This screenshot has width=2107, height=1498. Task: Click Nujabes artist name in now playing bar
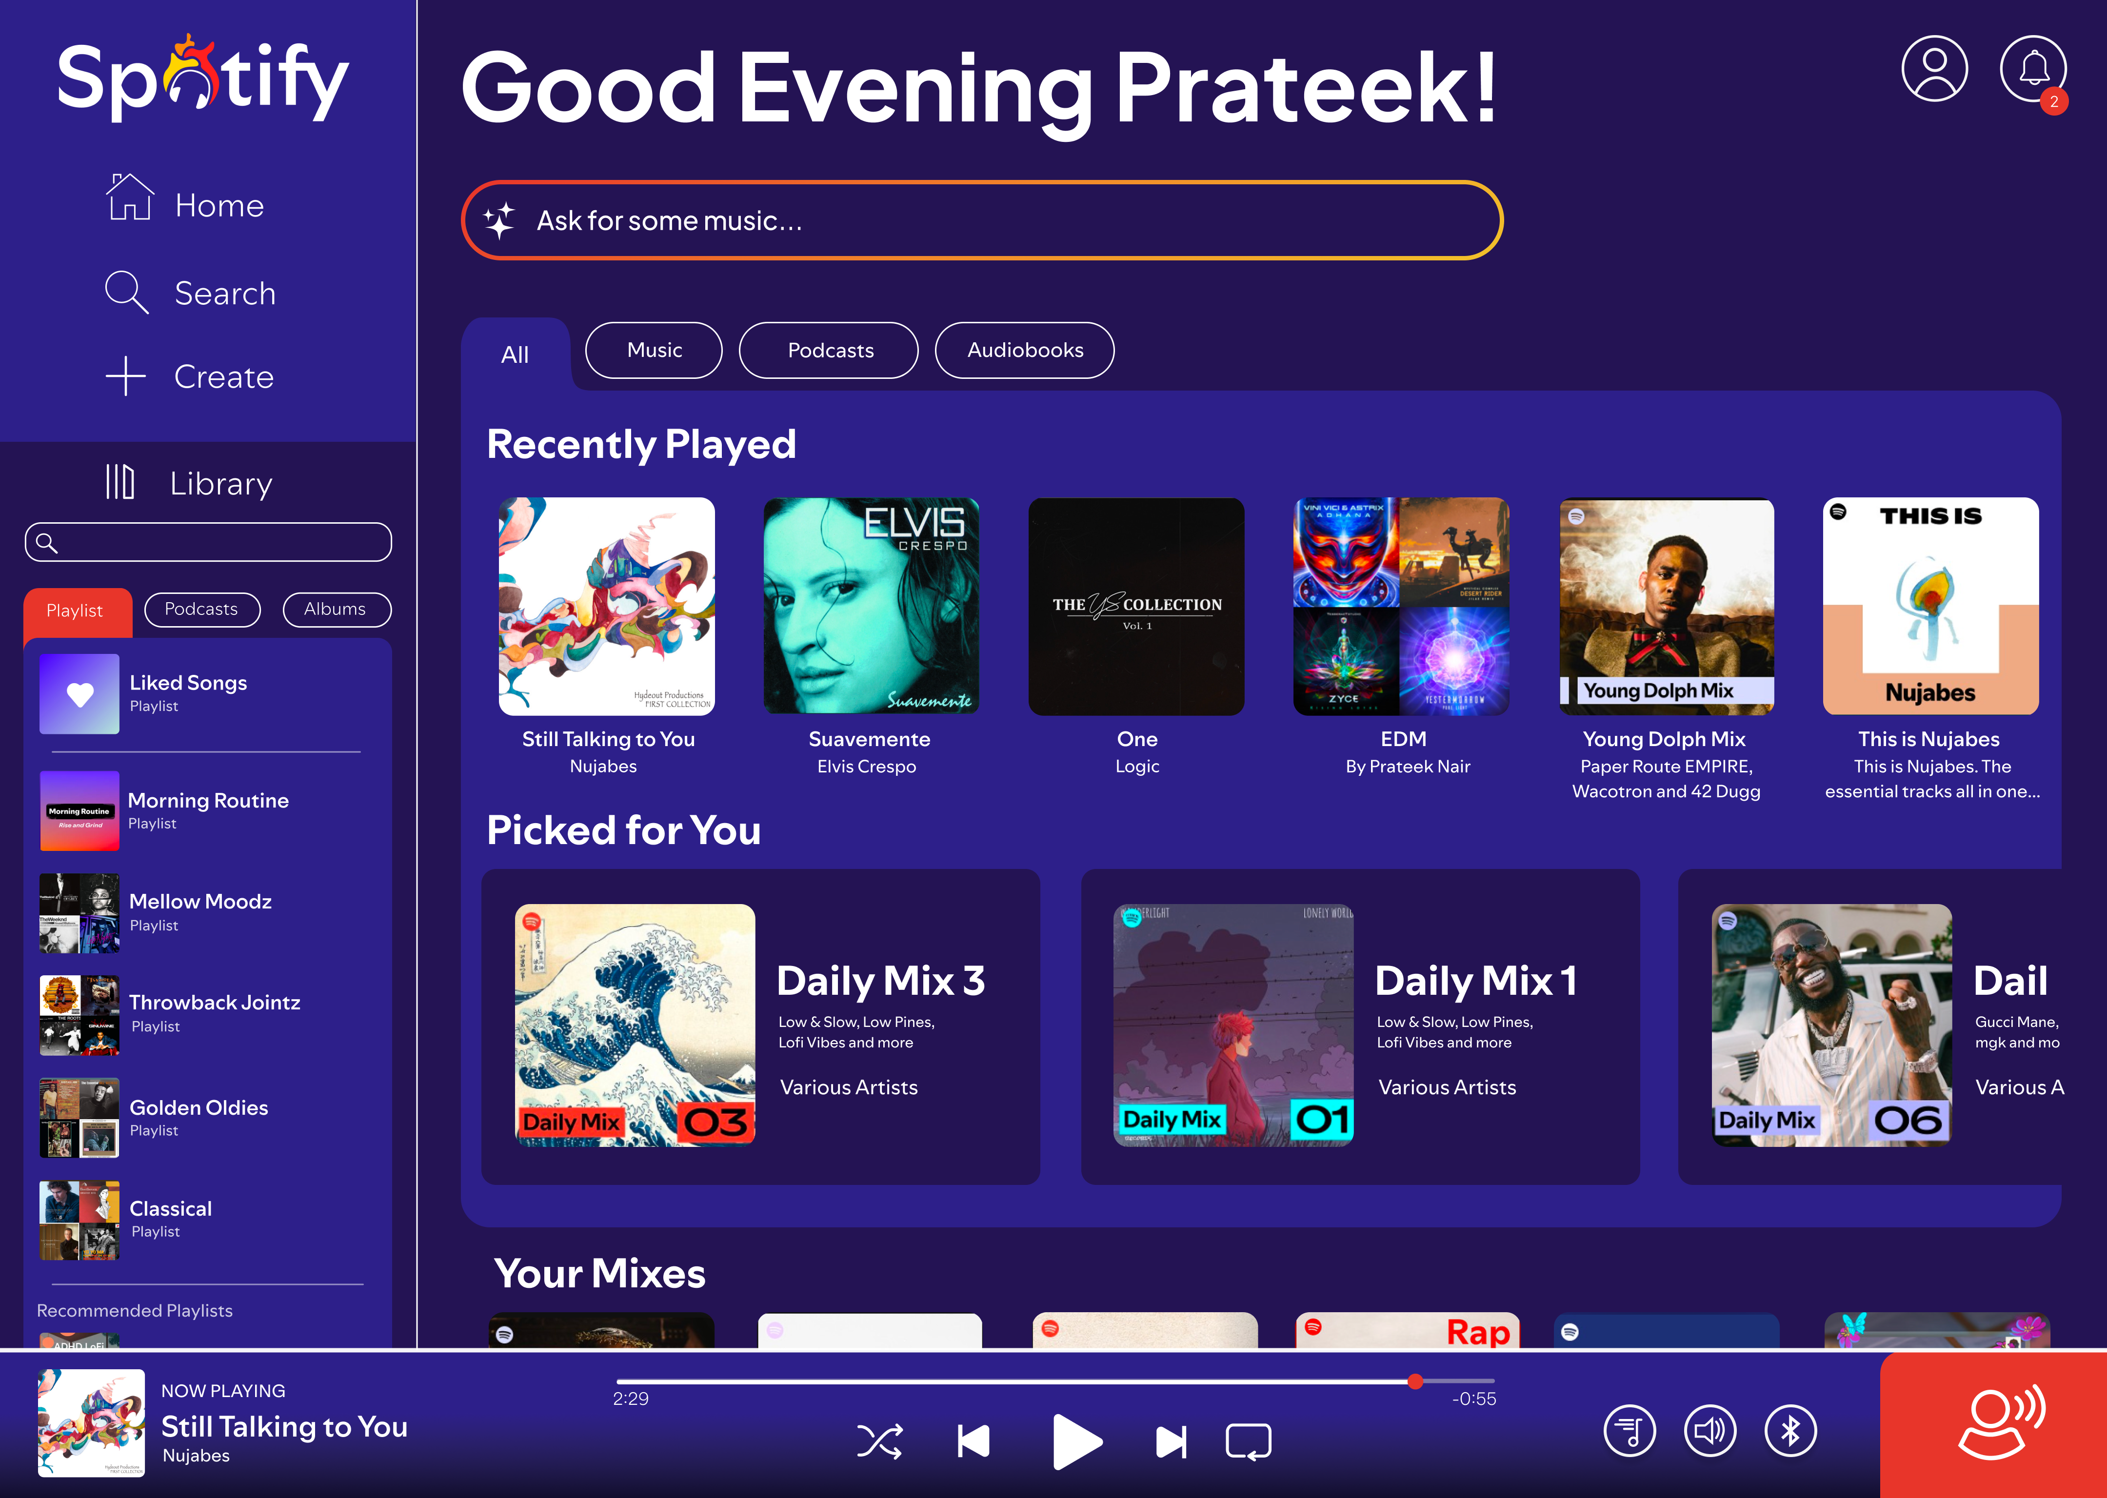[x=196, y=1456]
